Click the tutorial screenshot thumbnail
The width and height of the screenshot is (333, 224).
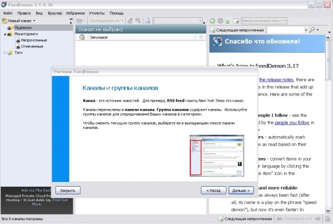217,156
